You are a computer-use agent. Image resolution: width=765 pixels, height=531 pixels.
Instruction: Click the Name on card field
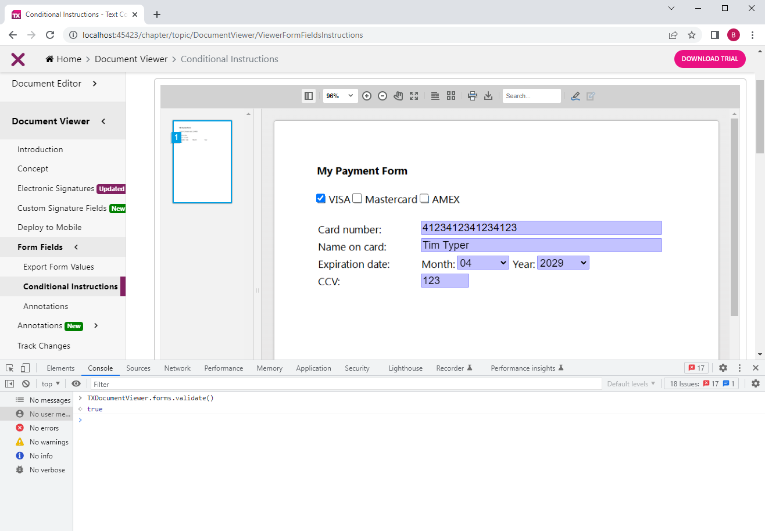pos(541,245)
